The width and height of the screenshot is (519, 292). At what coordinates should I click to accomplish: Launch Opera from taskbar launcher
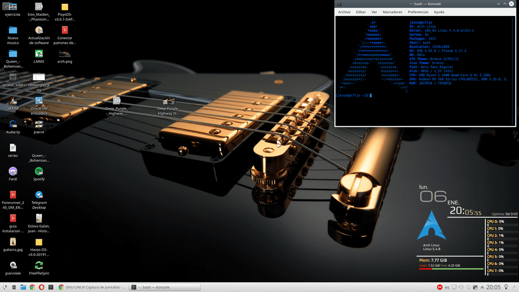[42, 287]
